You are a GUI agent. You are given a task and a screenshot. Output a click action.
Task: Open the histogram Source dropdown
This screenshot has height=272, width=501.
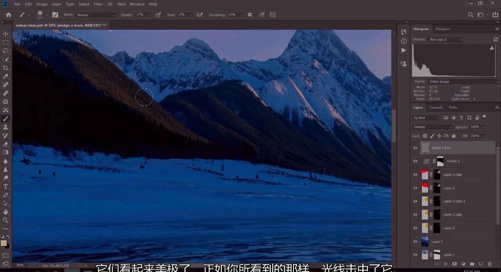pos(463,82)
